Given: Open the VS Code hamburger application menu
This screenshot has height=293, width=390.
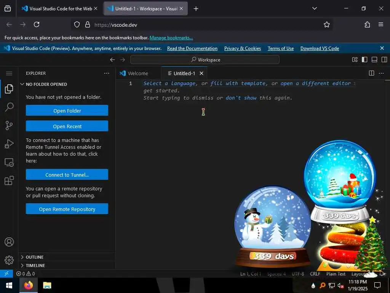Looking at the screenshot, I should coord(9,73).
